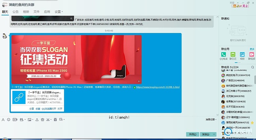Click the gift box icon
256x140 pixels.
43,119
